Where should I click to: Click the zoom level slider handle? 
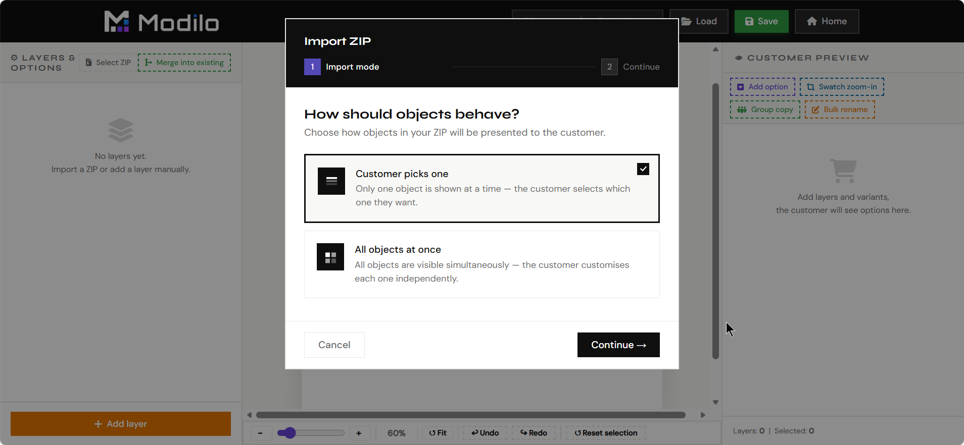290,433
